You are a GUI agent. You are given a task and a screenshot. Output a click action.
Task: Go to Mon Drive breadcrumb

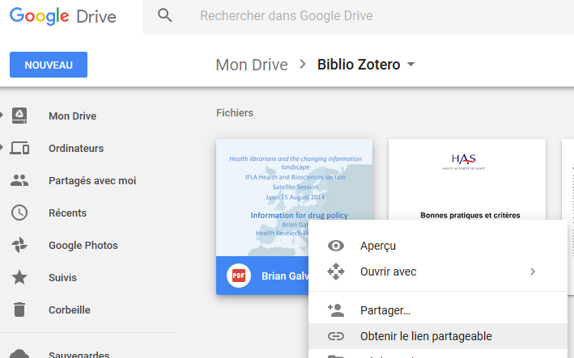[x=252, y=65]
